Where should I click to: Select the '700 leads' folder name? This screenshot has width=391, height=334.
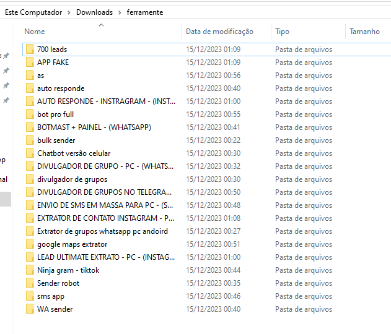point(52,49)
